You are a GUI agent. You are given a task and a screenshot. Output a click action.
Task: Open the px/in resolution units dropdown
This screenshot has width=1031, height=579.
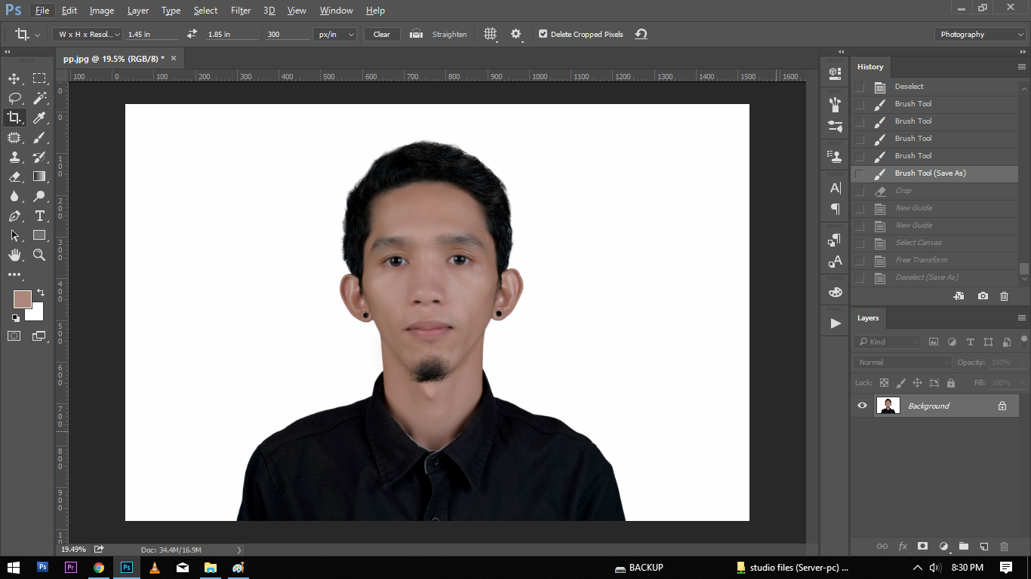(x=335, y=34)
